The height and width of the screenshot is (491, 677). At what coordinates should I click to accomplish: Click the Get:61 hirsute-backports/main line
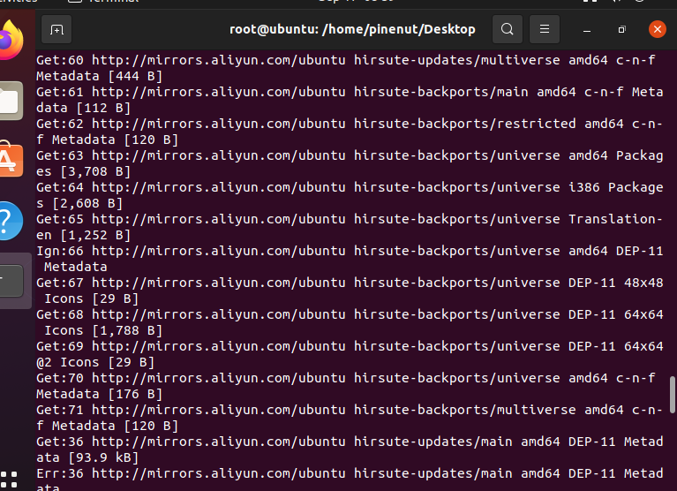pos(350,92)
